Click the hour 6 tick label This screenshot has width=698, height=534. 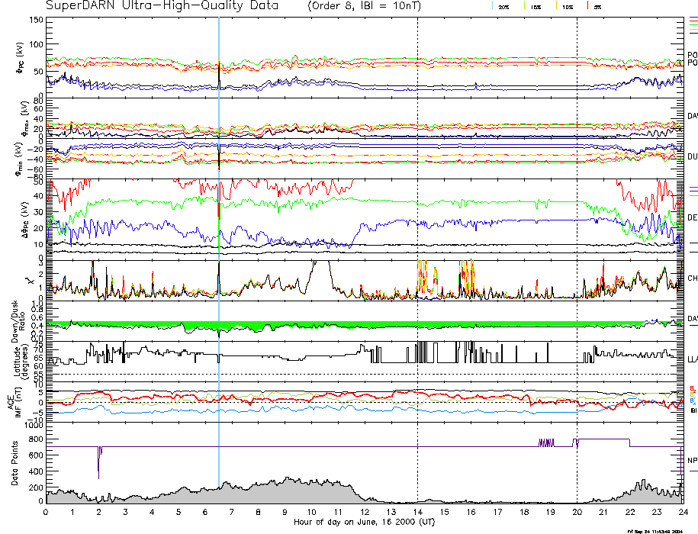pyautogui.click(x=205, y=513)
